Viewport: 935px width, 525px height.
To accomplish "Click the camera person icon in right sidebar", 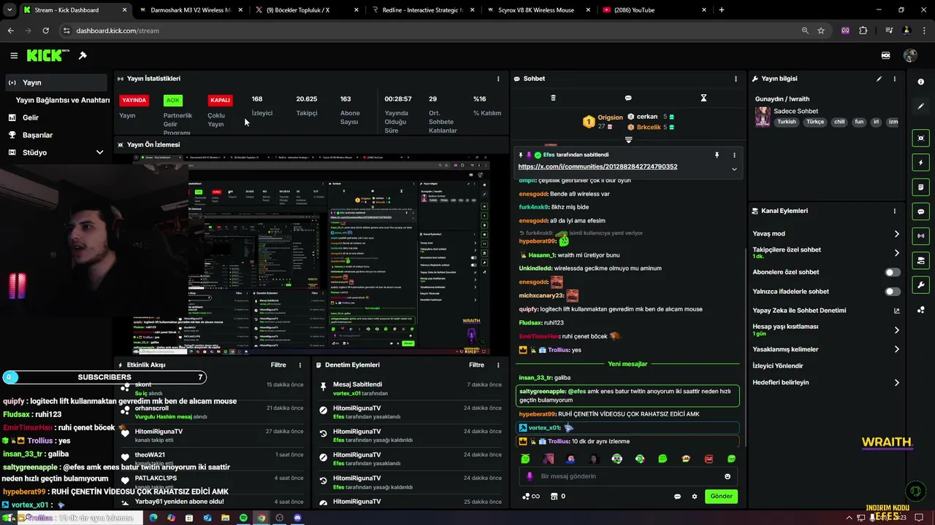I will pyautogui.click(x=921, y=260).
